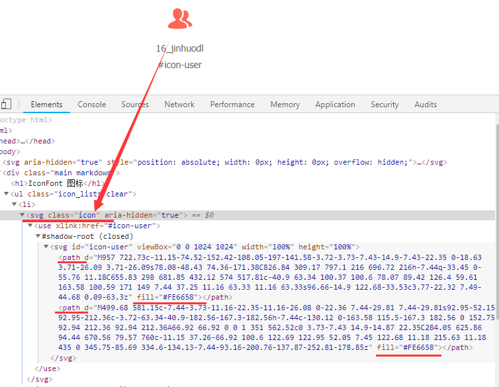Image resolution: width=499 pixels, height=387 pixels.
Task: Switch to the Security tab
Action: (x=385, y=105)
